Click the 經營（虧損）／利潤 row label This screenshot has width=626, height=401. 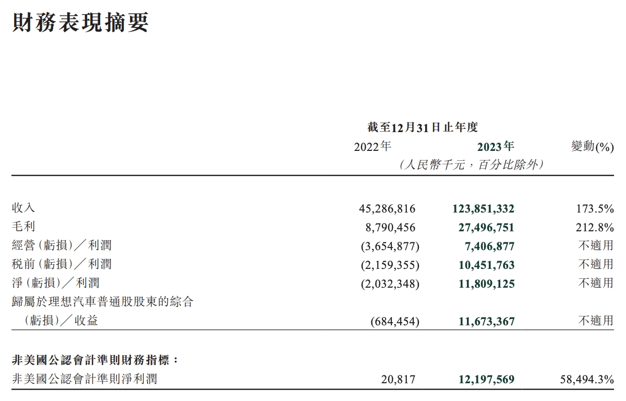(x=62, y=245)
